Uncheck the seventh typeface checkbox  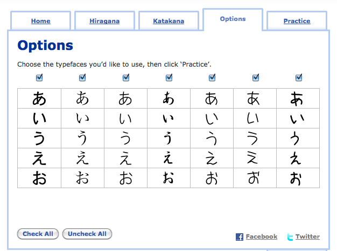tap(299, 78)
